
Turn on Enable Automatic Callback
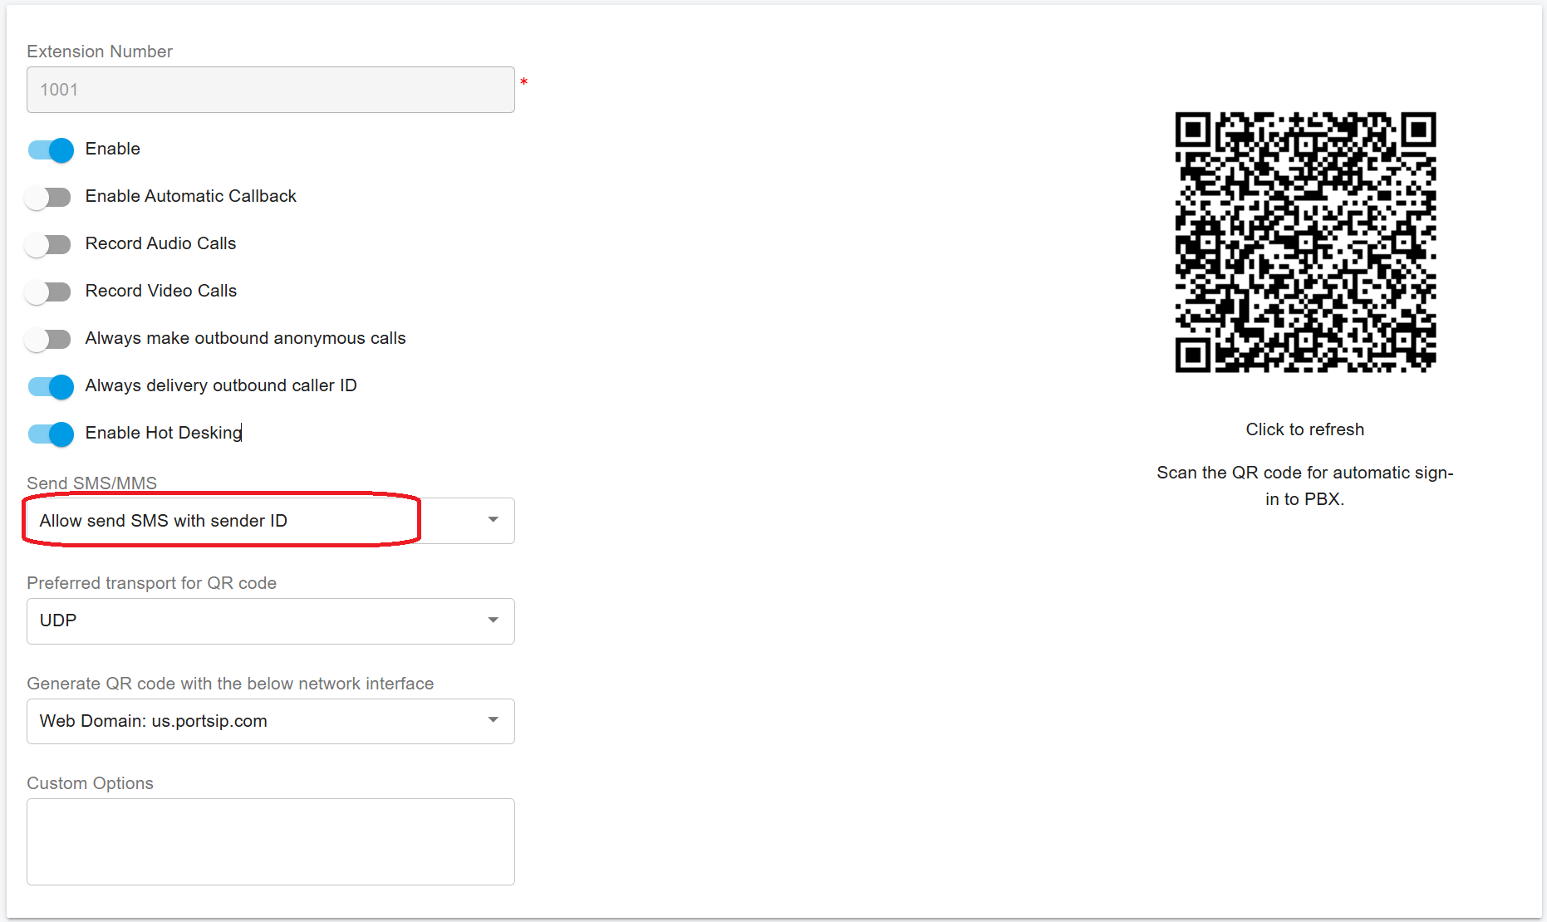[48, 197]
